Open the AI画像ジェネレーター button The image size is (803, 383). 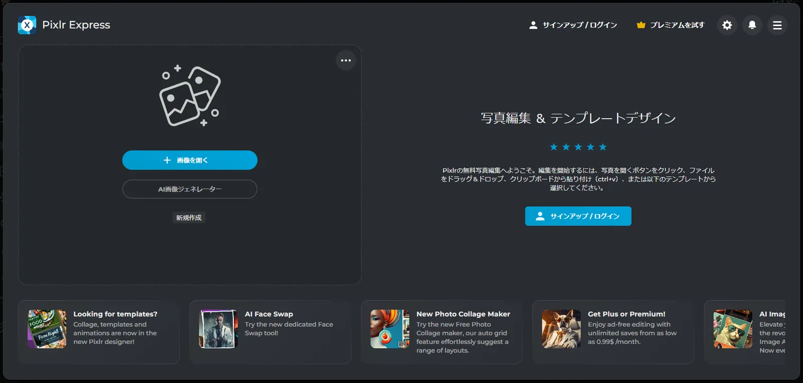coord(190,189)
